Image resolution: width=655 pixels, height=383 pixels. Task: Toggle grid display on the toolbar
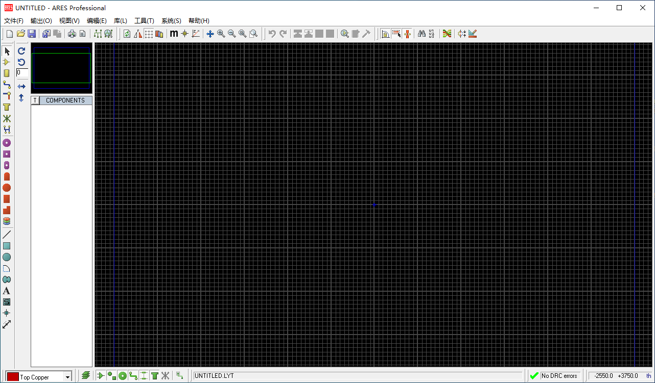[x=148, y=34]
